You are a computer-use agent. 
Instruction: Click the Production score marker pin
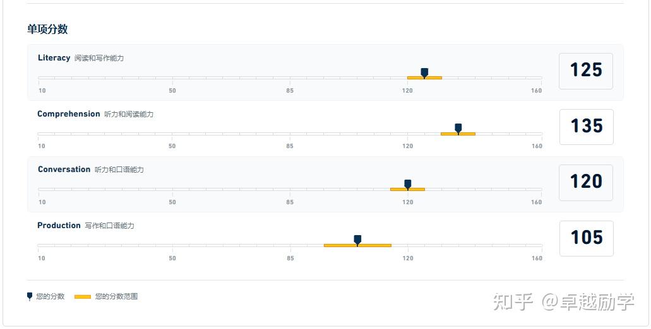(357, 240)
